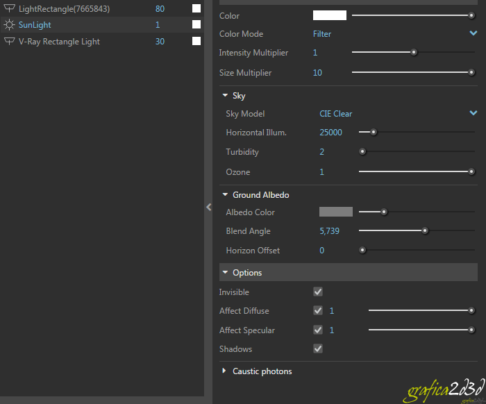
Task: Toggle white square next to V-Ray Rectangle Light
Action: point(196,42)
